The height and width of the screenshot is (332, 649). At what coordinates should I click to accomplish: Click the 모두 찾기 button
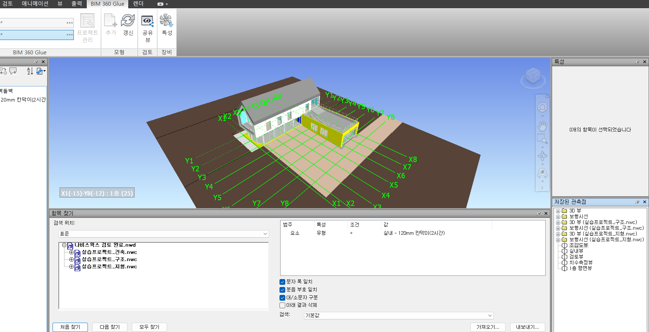point(149,327)
